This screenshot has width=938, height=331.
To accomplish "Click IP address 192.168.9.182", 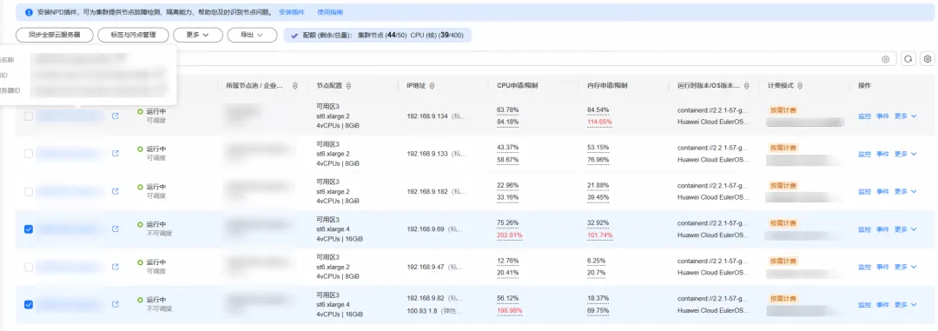I will (427, 191).
